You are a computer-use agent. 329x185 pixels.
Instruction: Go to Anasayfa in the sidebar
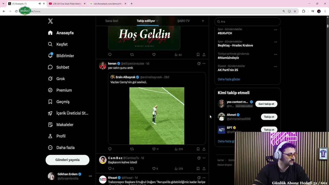(61, 33)
